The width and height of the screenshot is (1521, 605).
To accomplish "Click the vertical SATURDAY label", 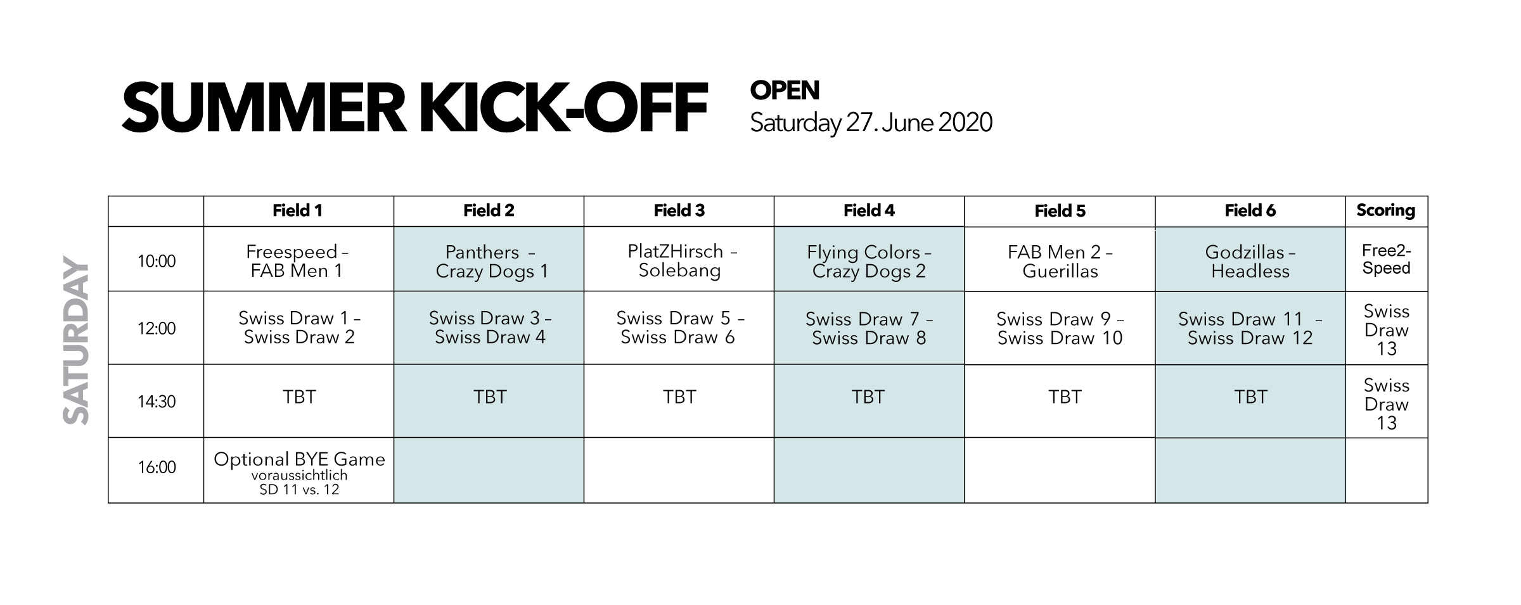I will point(76,340).
